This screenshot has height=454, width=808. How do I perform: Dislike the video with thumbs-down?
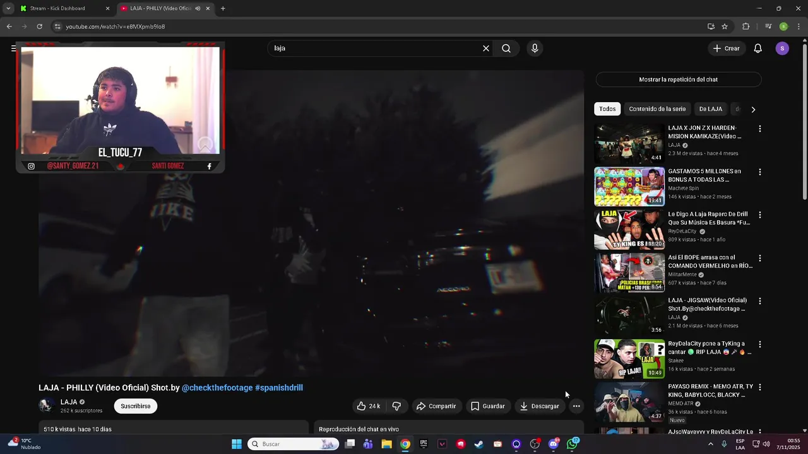(x=396, y=406)
